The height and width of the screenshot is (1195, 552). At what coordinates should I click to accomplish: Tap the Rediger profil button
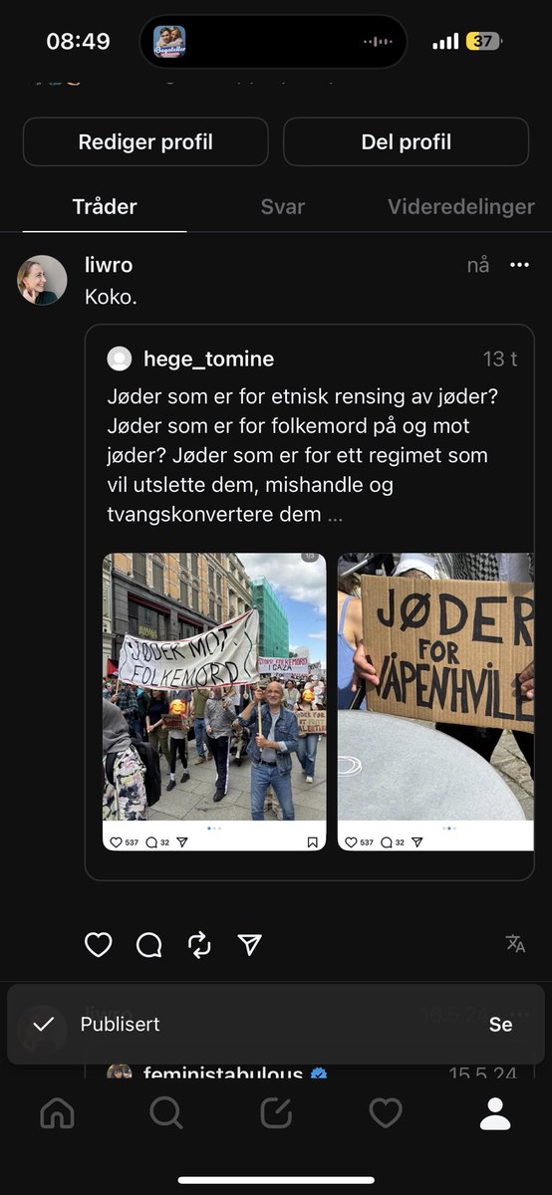click(x=145, y=141)
